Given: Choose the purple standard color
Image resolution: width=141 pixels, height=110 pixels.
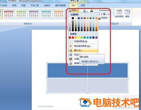Looking at the screenshot, I should pos(96,38).
